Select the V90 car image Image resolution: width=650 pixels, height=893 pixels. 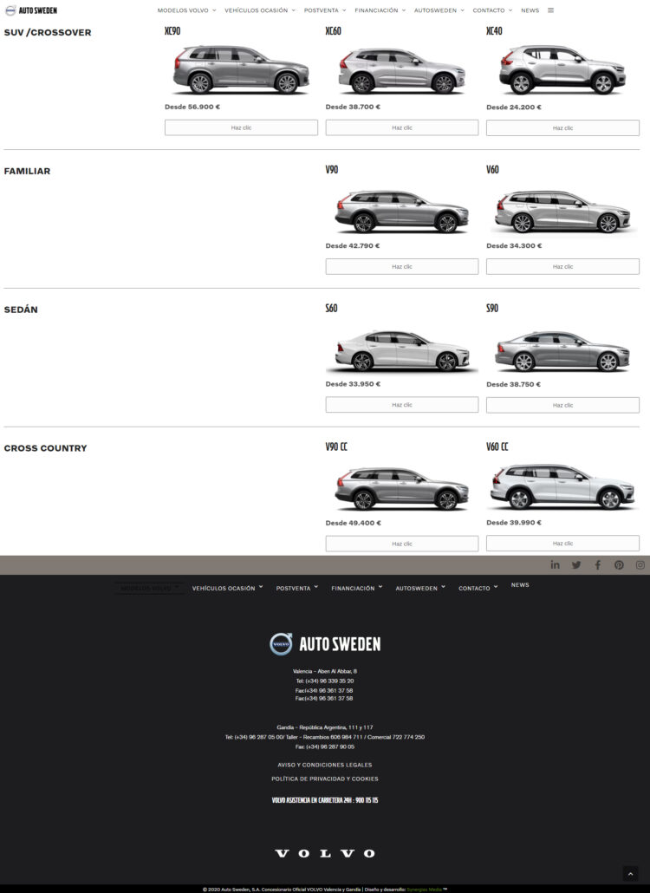[402, 212]
